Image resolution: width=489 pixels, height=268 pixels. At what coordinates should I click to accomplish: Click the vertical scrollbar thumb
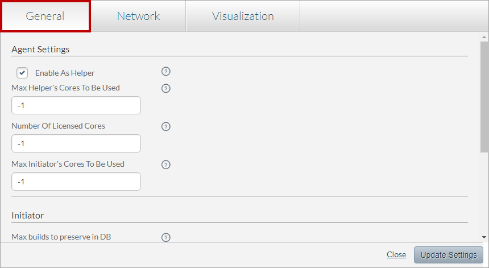[x=484, y=97]
